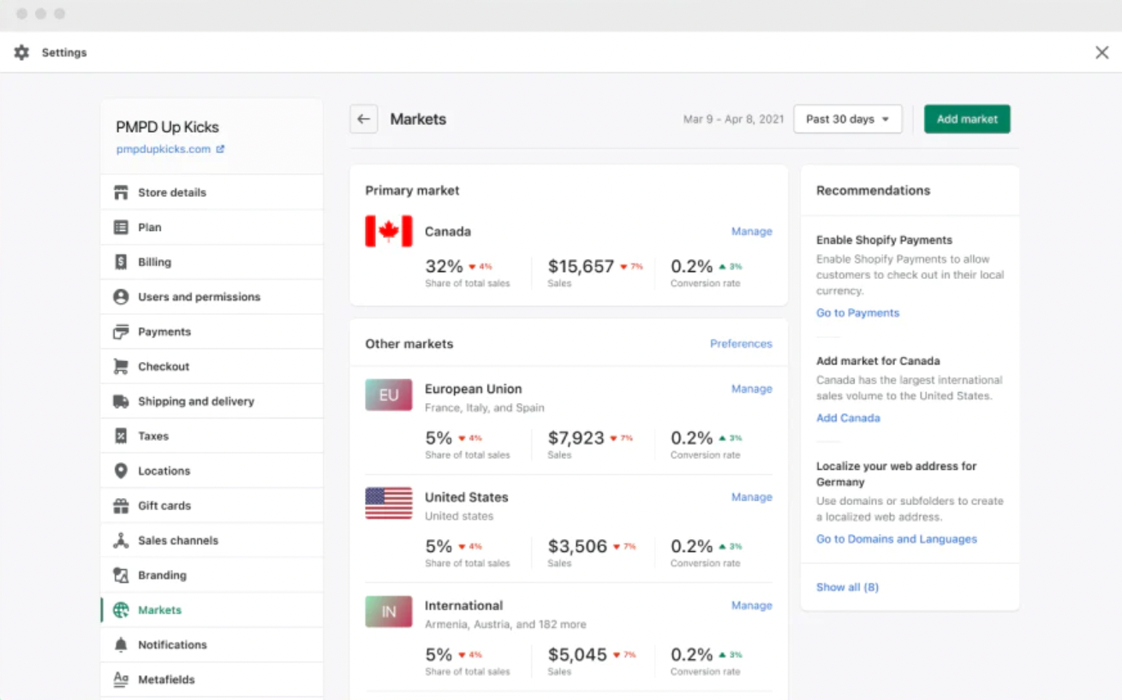Select Markets in the sidebar
The image size is (1122, 700).
pyautogui.click(x=212, y=610)
